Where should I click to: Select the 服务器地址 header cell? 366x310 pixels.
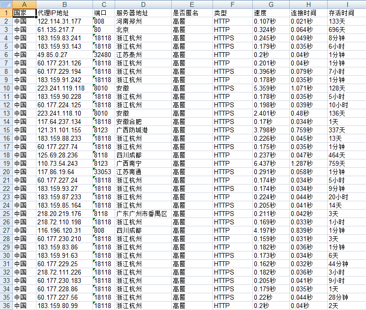(x=143, y=13)
